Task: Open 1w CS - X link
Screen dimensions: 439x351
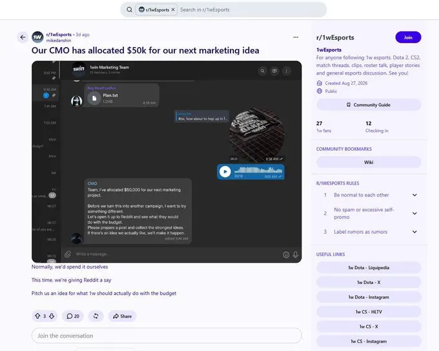Action: (x=369, y=327)
